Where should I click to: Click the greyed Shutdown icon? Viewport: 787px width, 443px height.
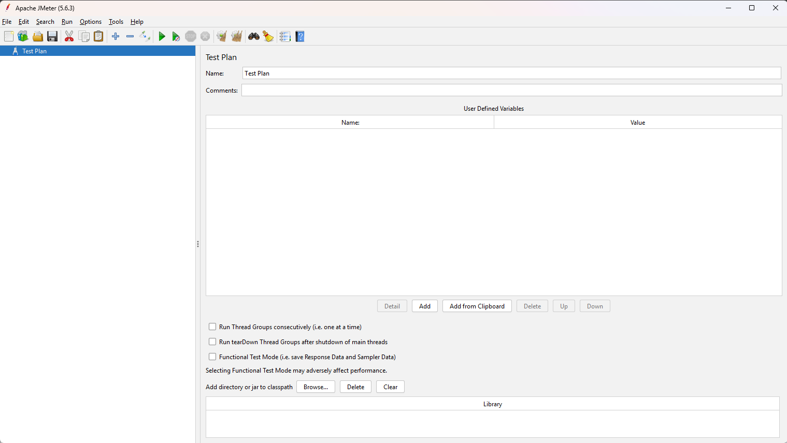(205, 36)
